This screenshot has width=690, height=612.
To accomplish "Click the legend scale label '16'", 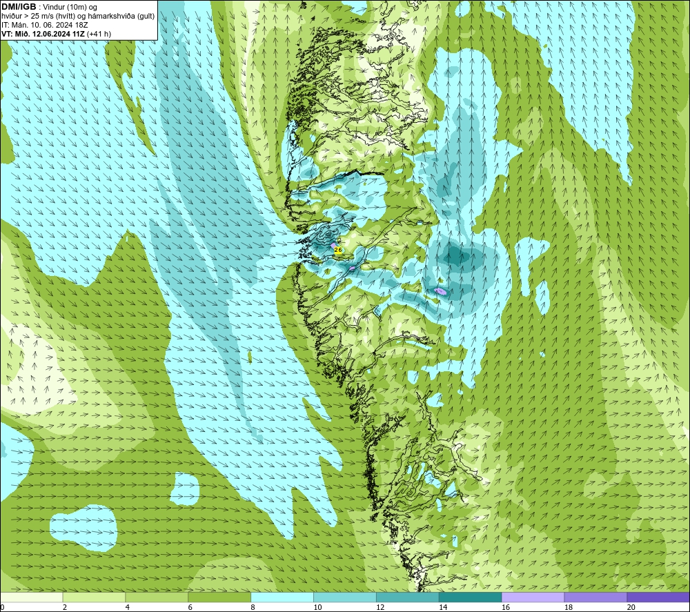I will 505,607.
